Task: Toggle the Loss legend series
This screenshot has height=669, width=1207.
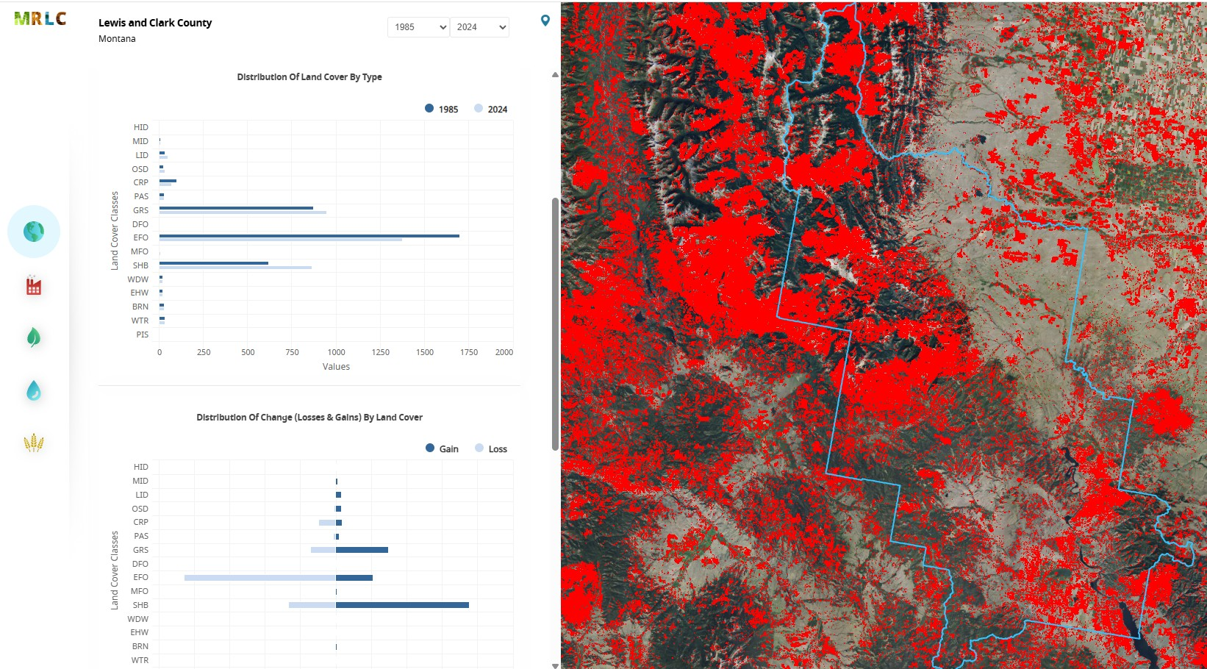Action: pos(491,448)
